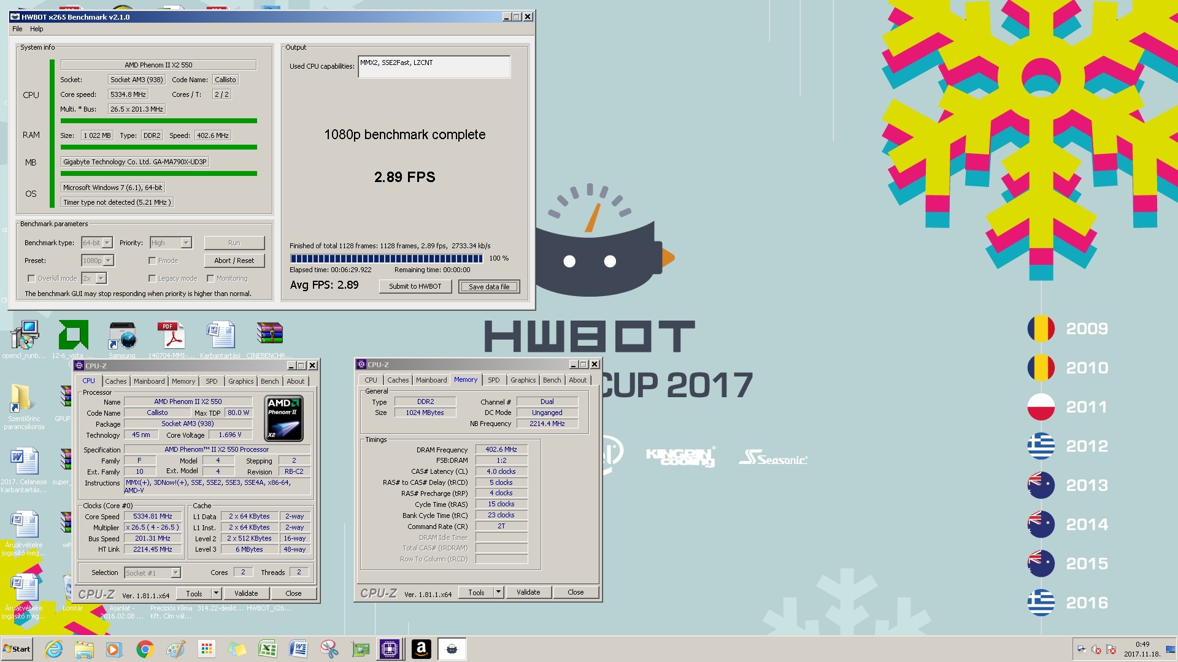Open the 140704-MMI PDF desktop file
Screen dimensions: 1178x662
coord(171,335)
